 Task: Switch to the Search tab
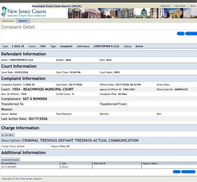coord(23,21)
